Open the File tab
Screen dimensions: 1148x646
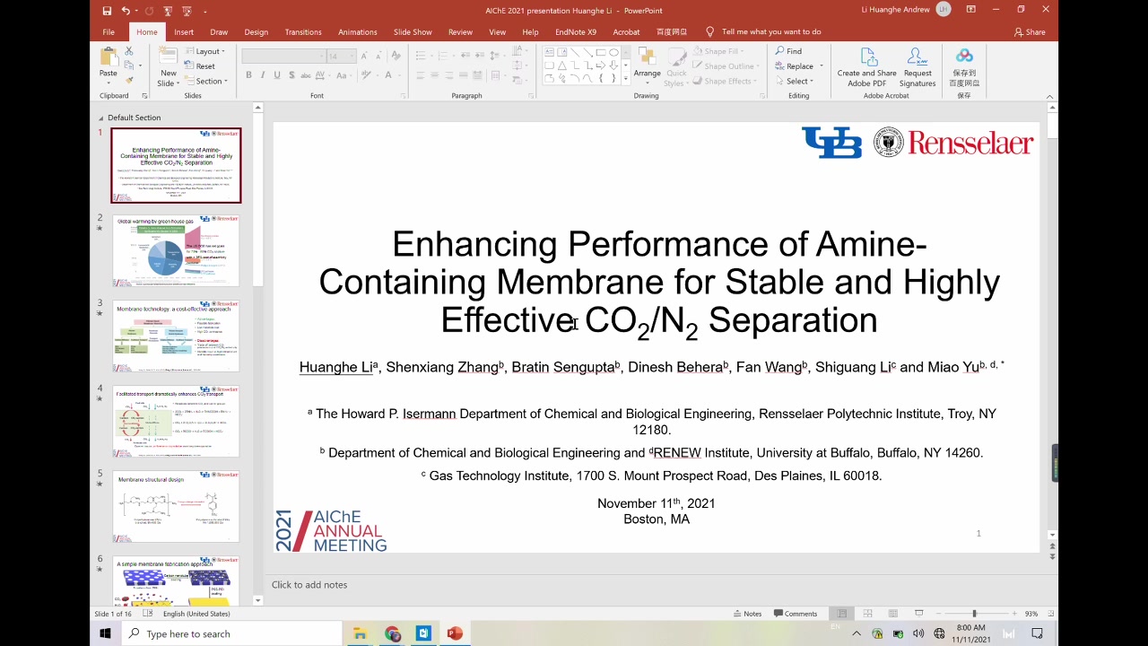(109, 31)
